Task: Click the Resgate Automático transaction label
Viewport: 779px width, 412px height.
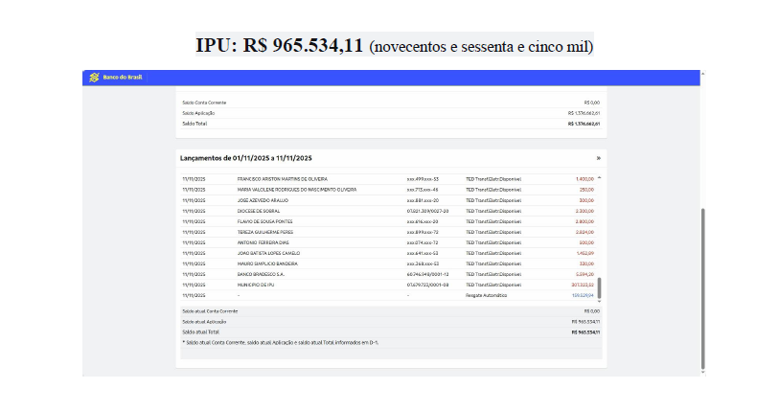Action: coord(488,295)
